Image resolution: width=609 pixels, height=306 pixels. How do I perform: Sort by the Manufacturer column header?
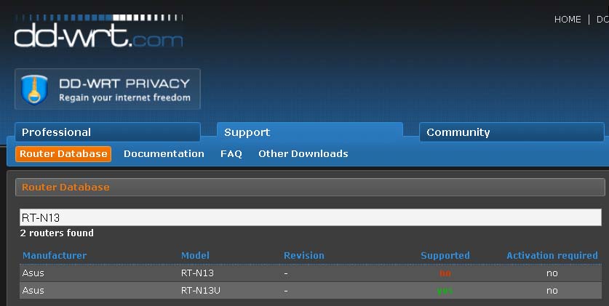point(55,255)
